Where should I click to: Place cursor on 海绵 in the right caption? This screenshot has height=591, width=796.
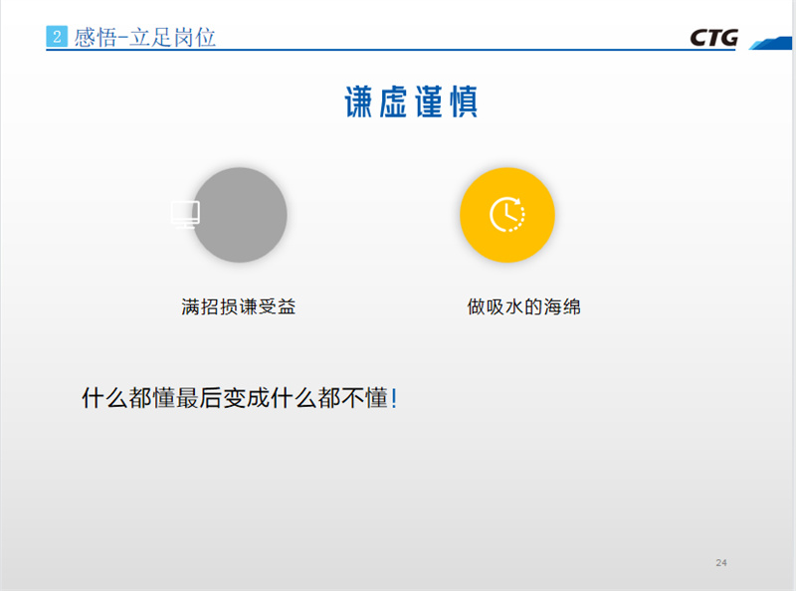click(x=561, y=307)
